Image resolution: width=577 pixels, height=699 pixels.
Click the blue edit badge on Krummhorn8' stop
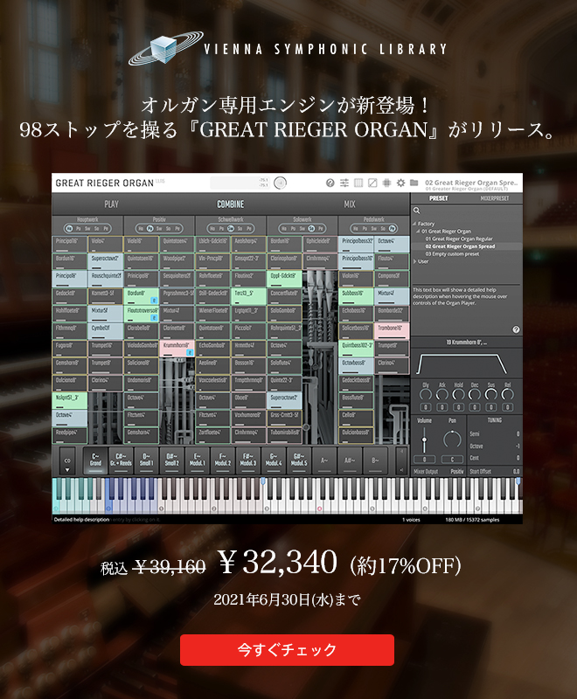pos(189,352)
